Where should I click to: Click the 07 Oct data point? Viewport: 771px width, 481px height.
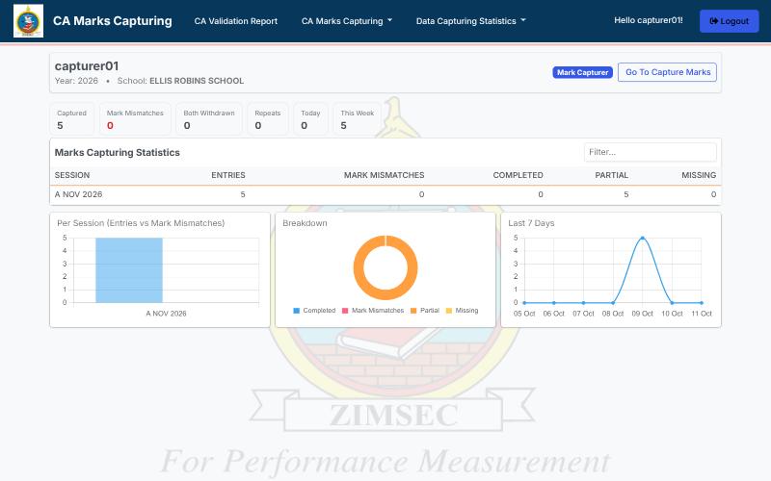(583, 303)
